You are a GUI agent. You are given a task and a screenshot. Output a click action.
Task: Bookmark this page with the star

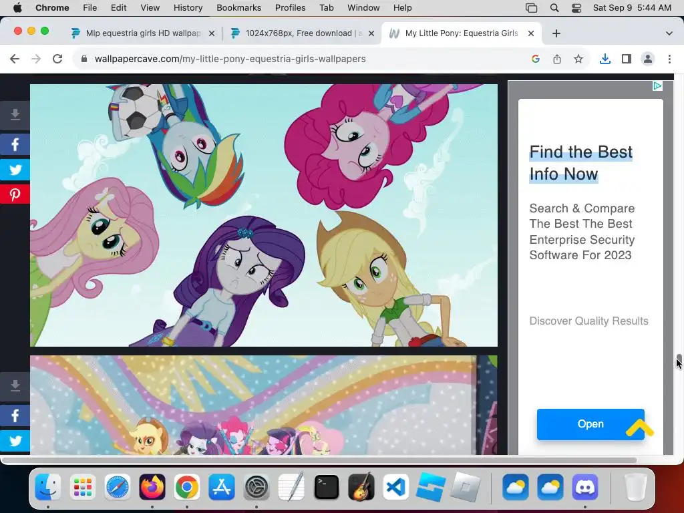[x=578, y=59]
